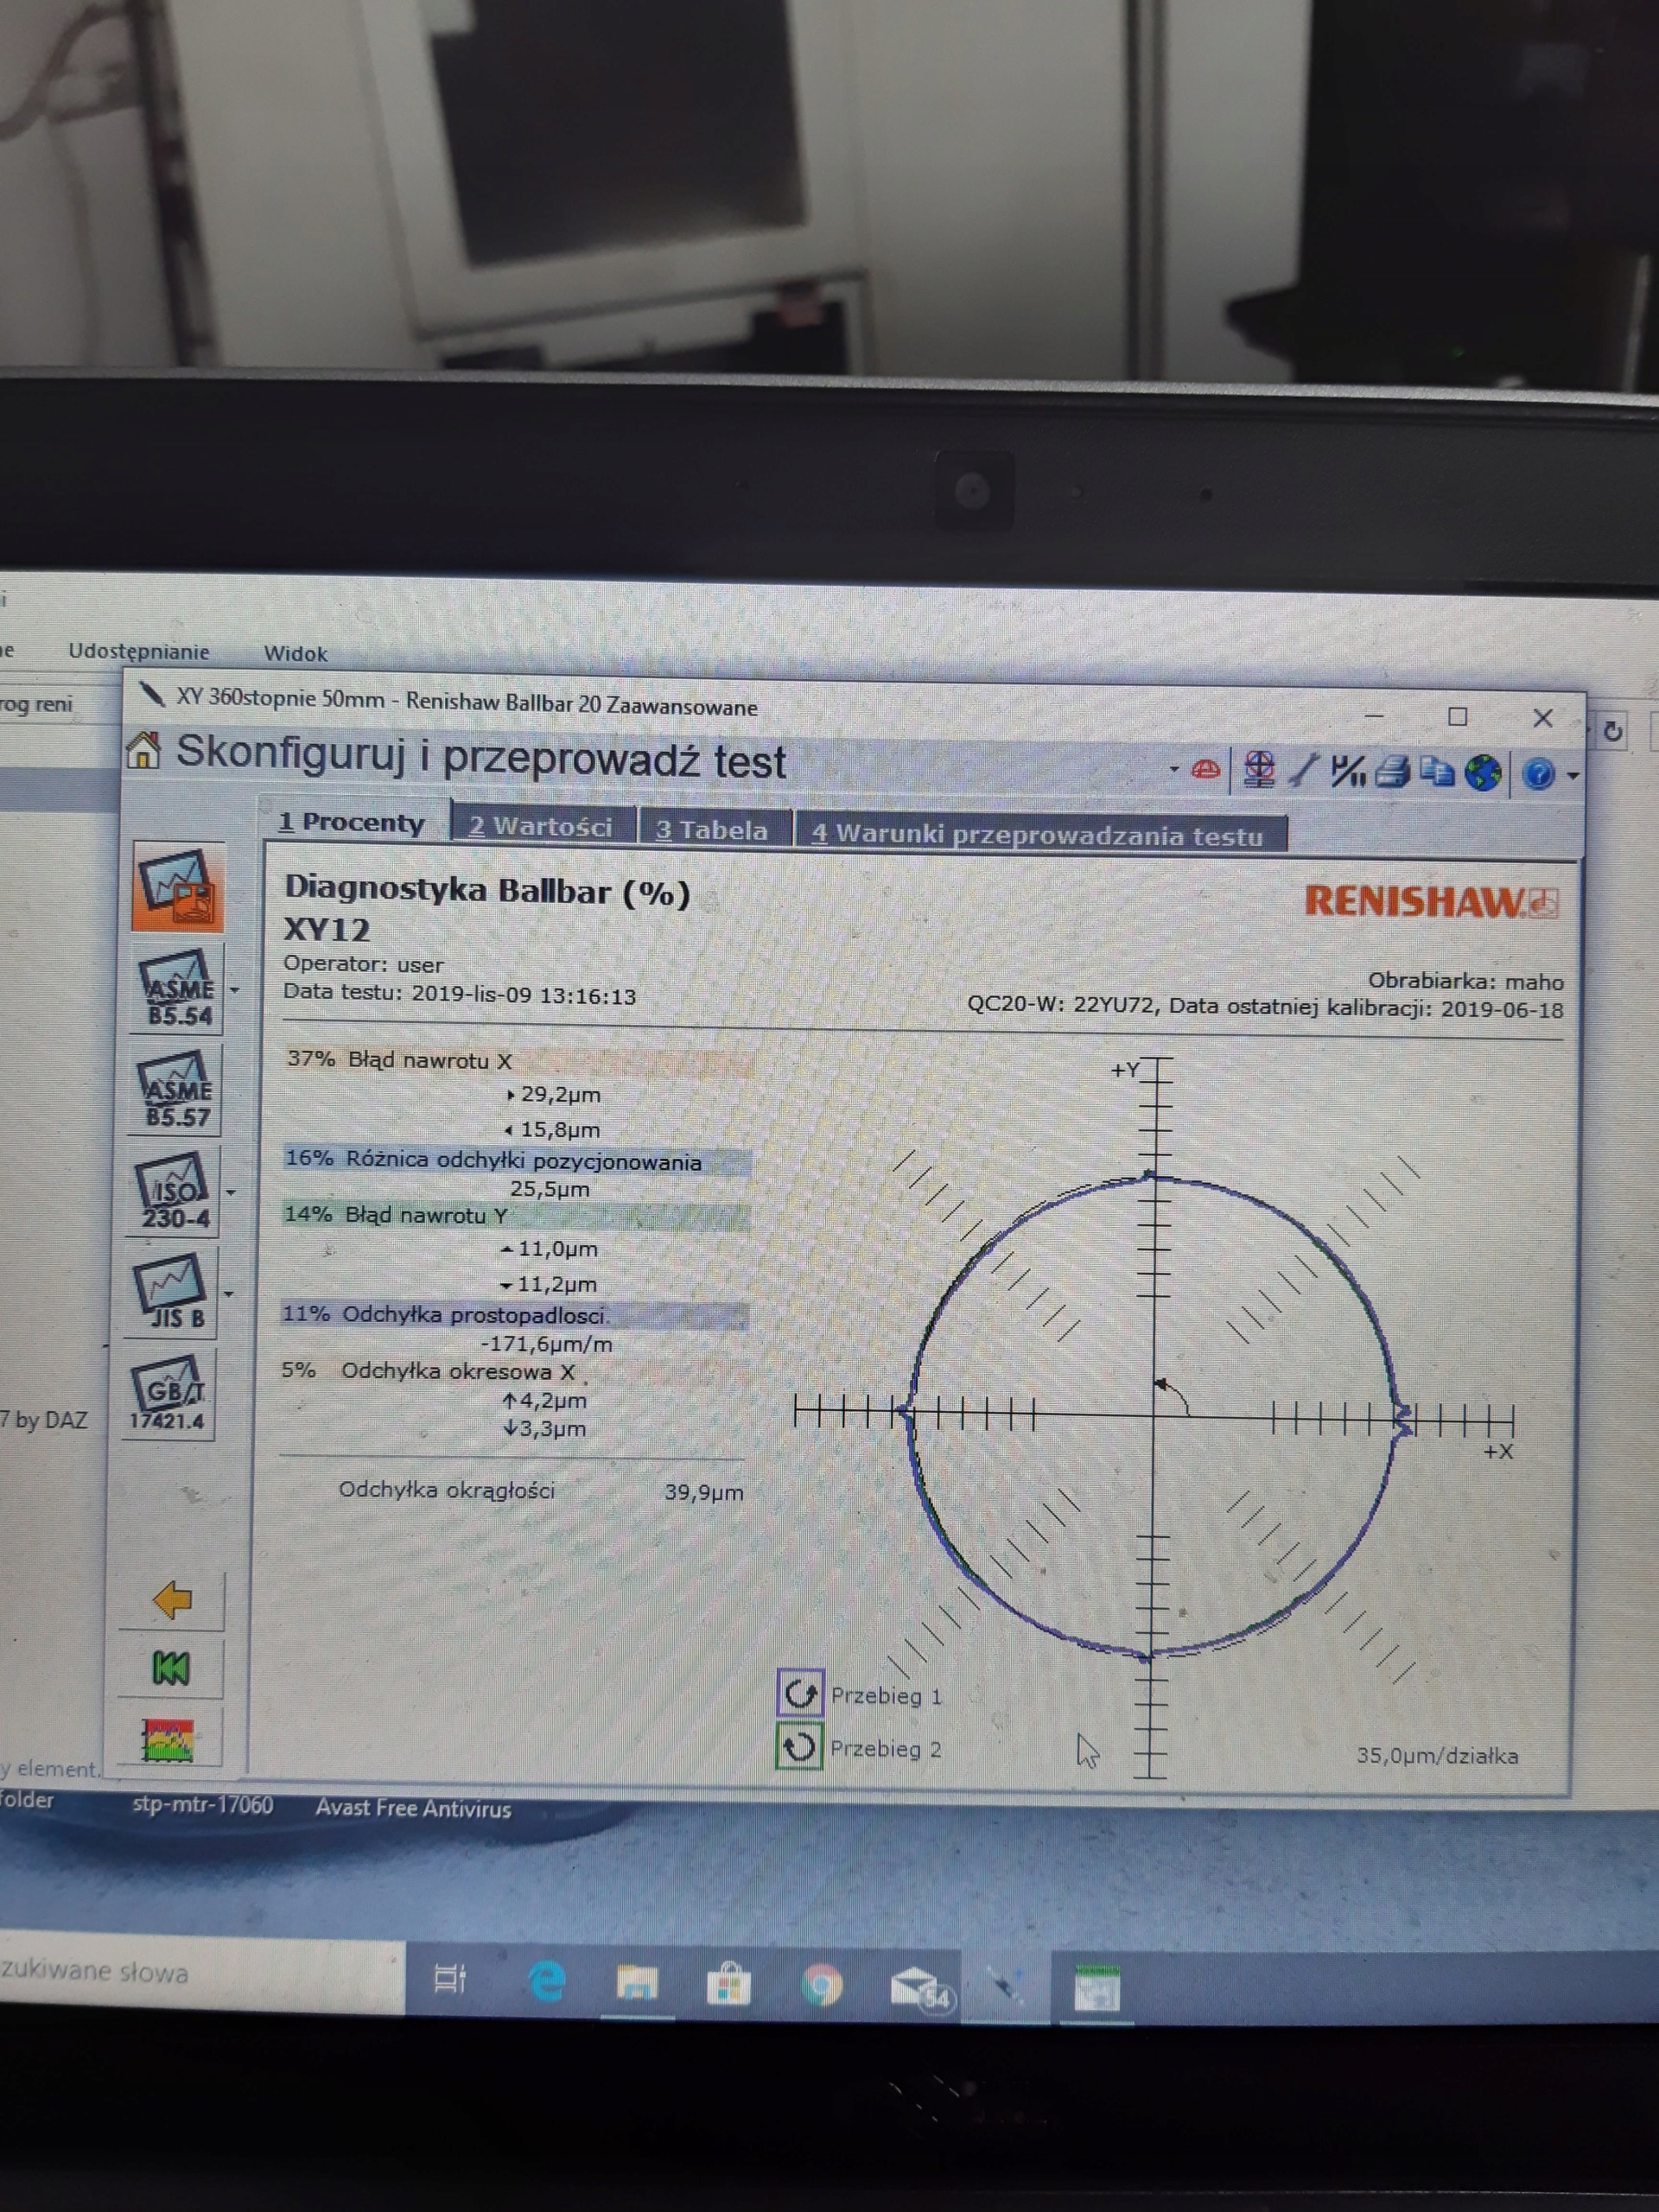
Task: Open the wrench settings tool
Action: click(1303, 771)
